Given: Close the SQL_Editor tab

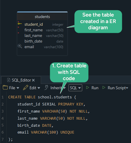Looking at the screenshot, I should 33,80.
